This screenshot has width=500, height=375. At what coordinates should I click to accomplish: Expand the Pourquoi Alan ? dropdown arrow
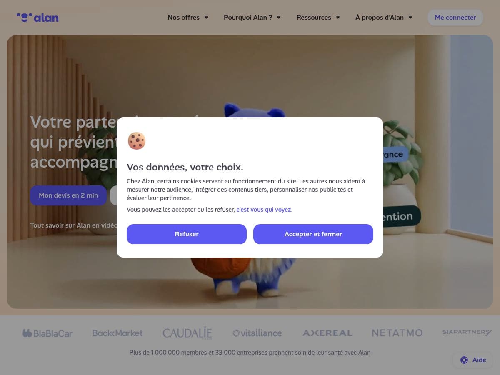[279, 17]
